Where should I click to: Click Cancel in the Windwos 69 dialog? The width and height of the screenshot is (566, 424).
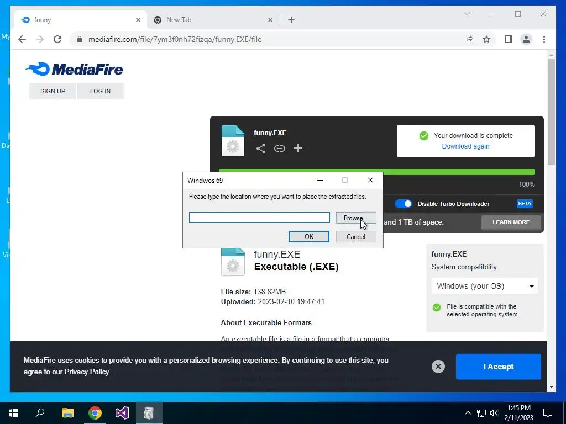356,236
